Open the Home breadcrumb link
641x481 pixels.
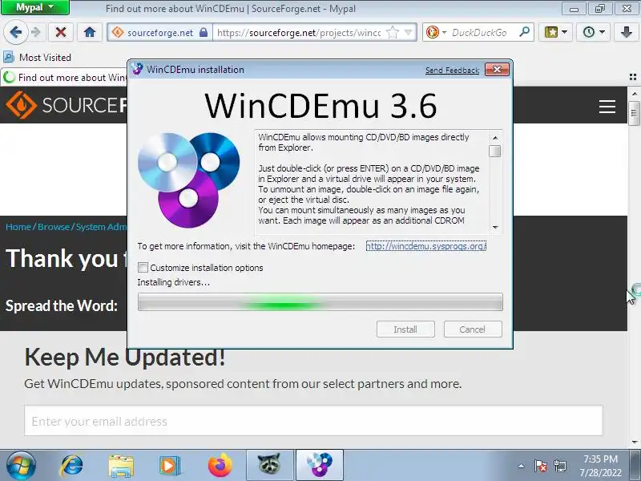pyautogui.click(x=18, y=227)
